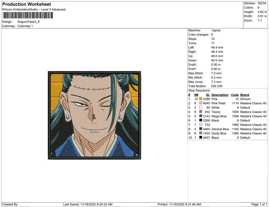Click the design name 'SuguruFace3_8'

(x=29, y=22)
